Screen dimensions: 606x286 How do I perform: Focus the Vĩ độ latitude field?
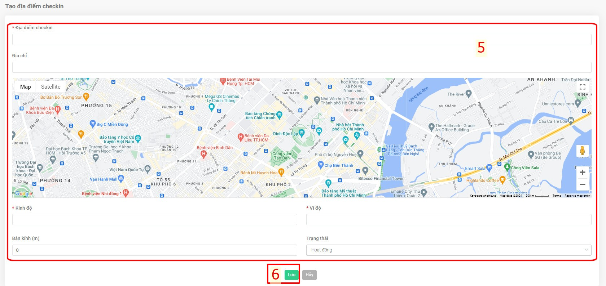click(x=449, y=220)
